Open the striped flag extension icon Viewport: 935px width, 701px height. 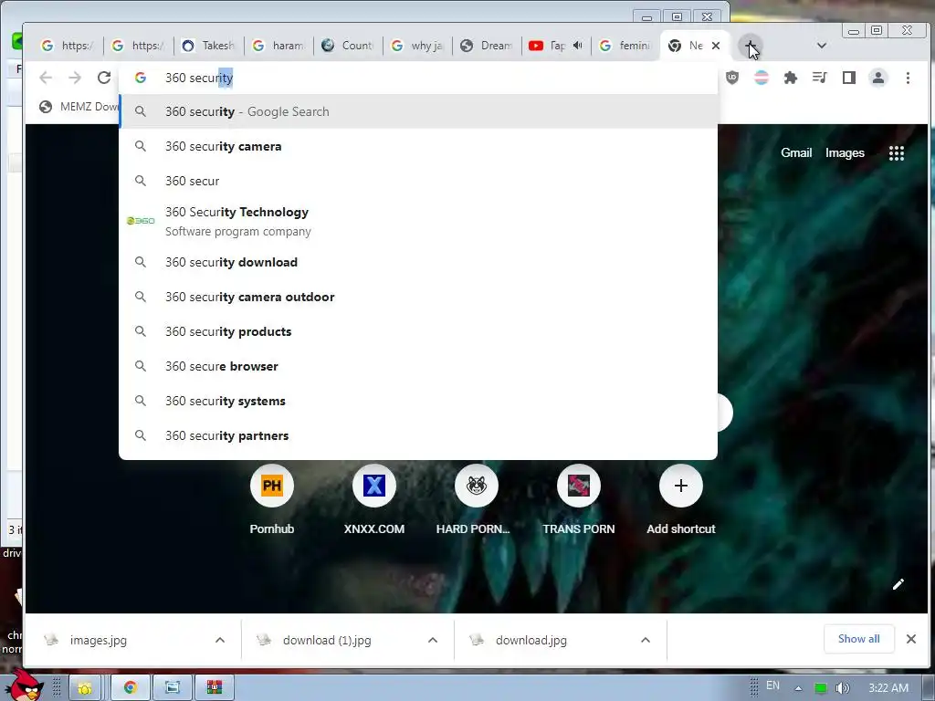pos(762,78)
